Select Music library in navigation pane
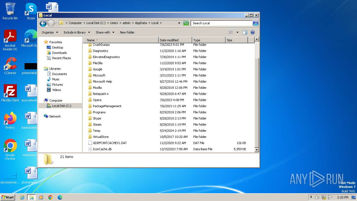The width and height of the screenshot is (357, 201). (x=56, y=79)
